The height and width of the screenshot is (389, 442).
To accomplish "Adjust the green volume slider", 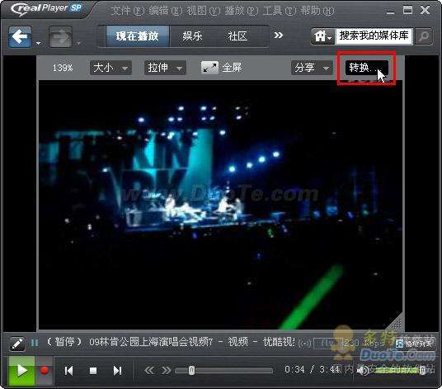I will tap(399, 370).
